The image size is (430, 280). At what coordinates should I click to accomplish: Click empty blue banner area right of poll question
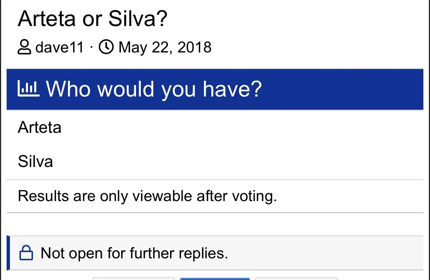[342, 89]
